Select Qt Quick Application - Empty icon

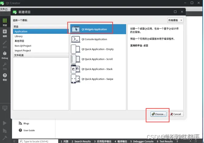76,49
